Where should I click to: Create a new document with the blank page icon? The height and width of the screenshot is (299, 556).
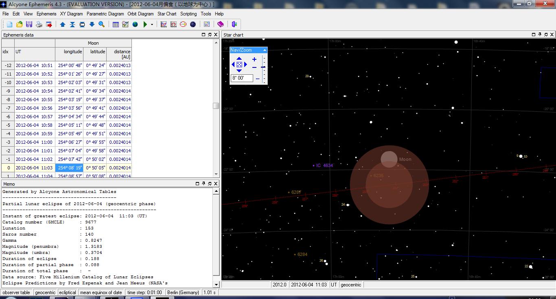(x=9, y=24)
